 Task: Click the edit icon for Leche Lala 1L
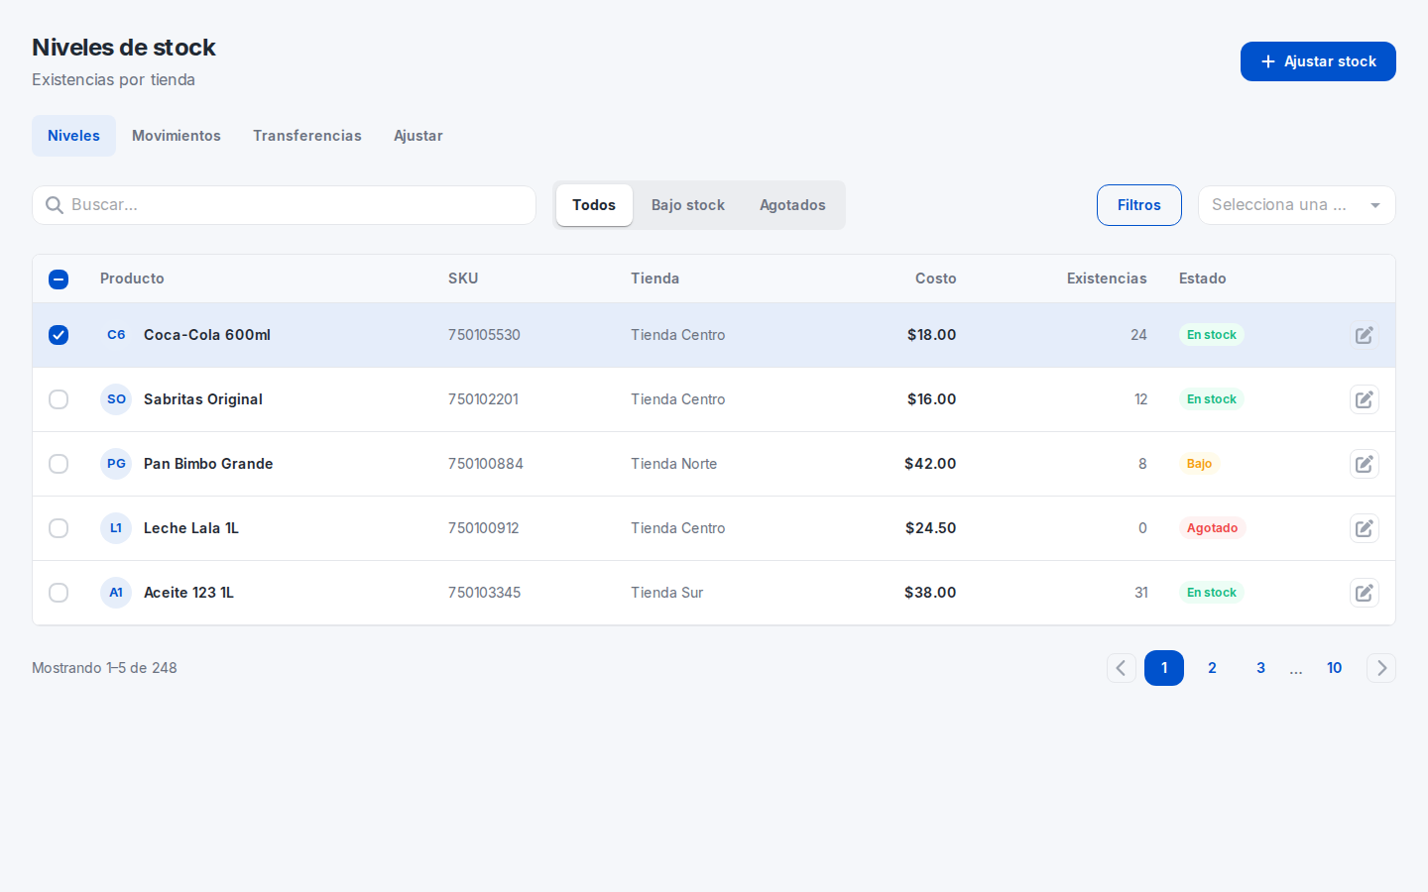pyautogui.click(x=1365, y=528)
